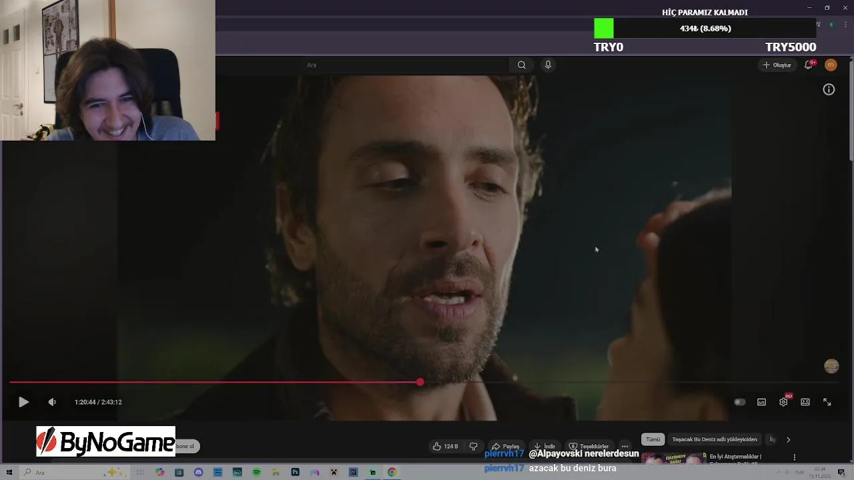This screenshot has width=854, height=480.
Task: Open Discord from the taskbar
Action: pyautogui.click(x=198, y=472)
